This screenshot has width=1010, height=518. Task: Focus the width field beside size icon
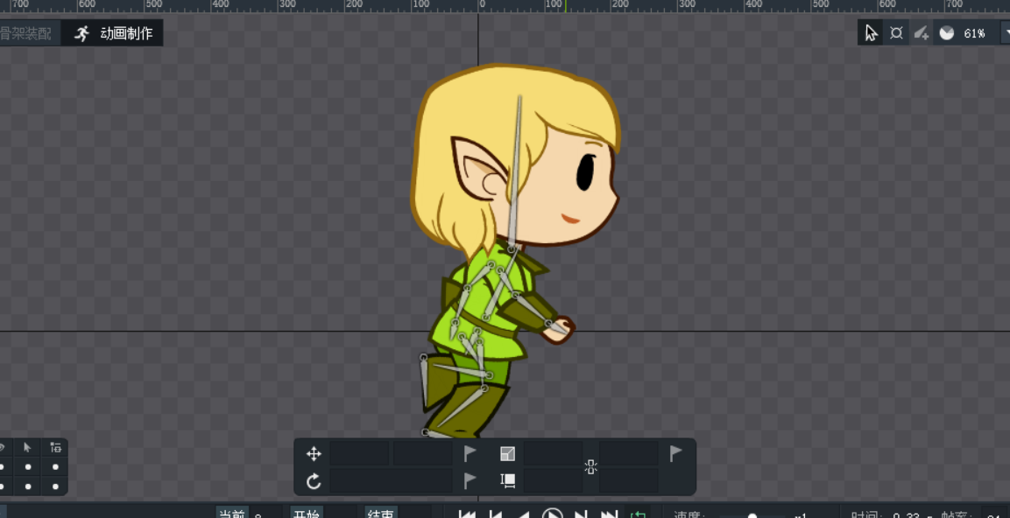[x=553, y=480]
